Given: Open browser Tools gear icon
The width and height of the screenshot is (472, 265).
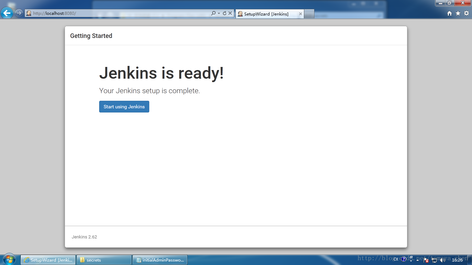Looking at the screenshot, I should coord(466,13).
